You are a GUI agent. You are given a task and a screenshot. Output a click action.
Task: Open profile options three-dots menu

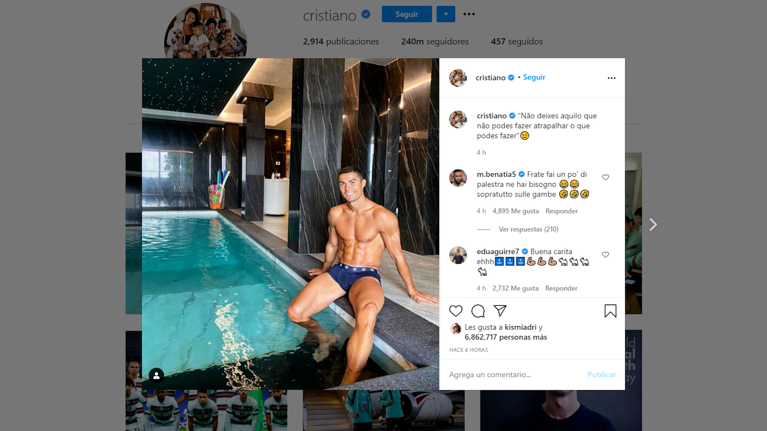(469, 14)
